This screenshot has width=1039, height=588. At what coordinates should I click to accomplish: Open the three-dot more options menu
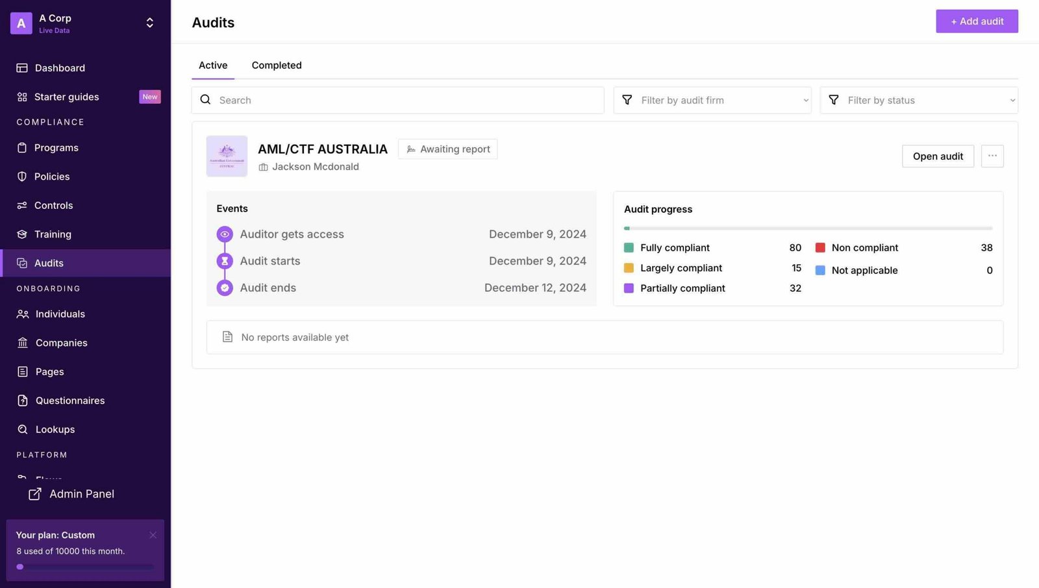(992, 156)
